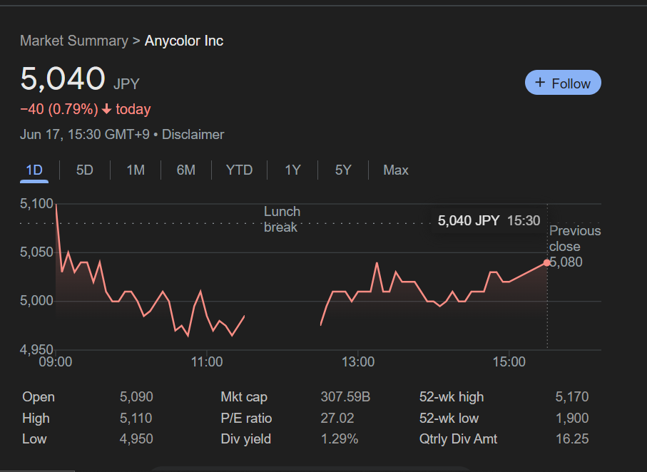647x472 pixels.
Task: Click the 5,040 JPY 15:30 tooltip
Action: coord(489,221)
